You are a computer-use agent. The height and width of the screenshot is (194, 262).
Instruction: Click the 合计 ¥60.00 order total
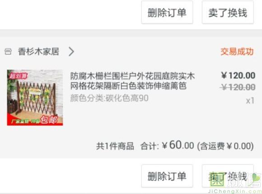tap(167, 145)
